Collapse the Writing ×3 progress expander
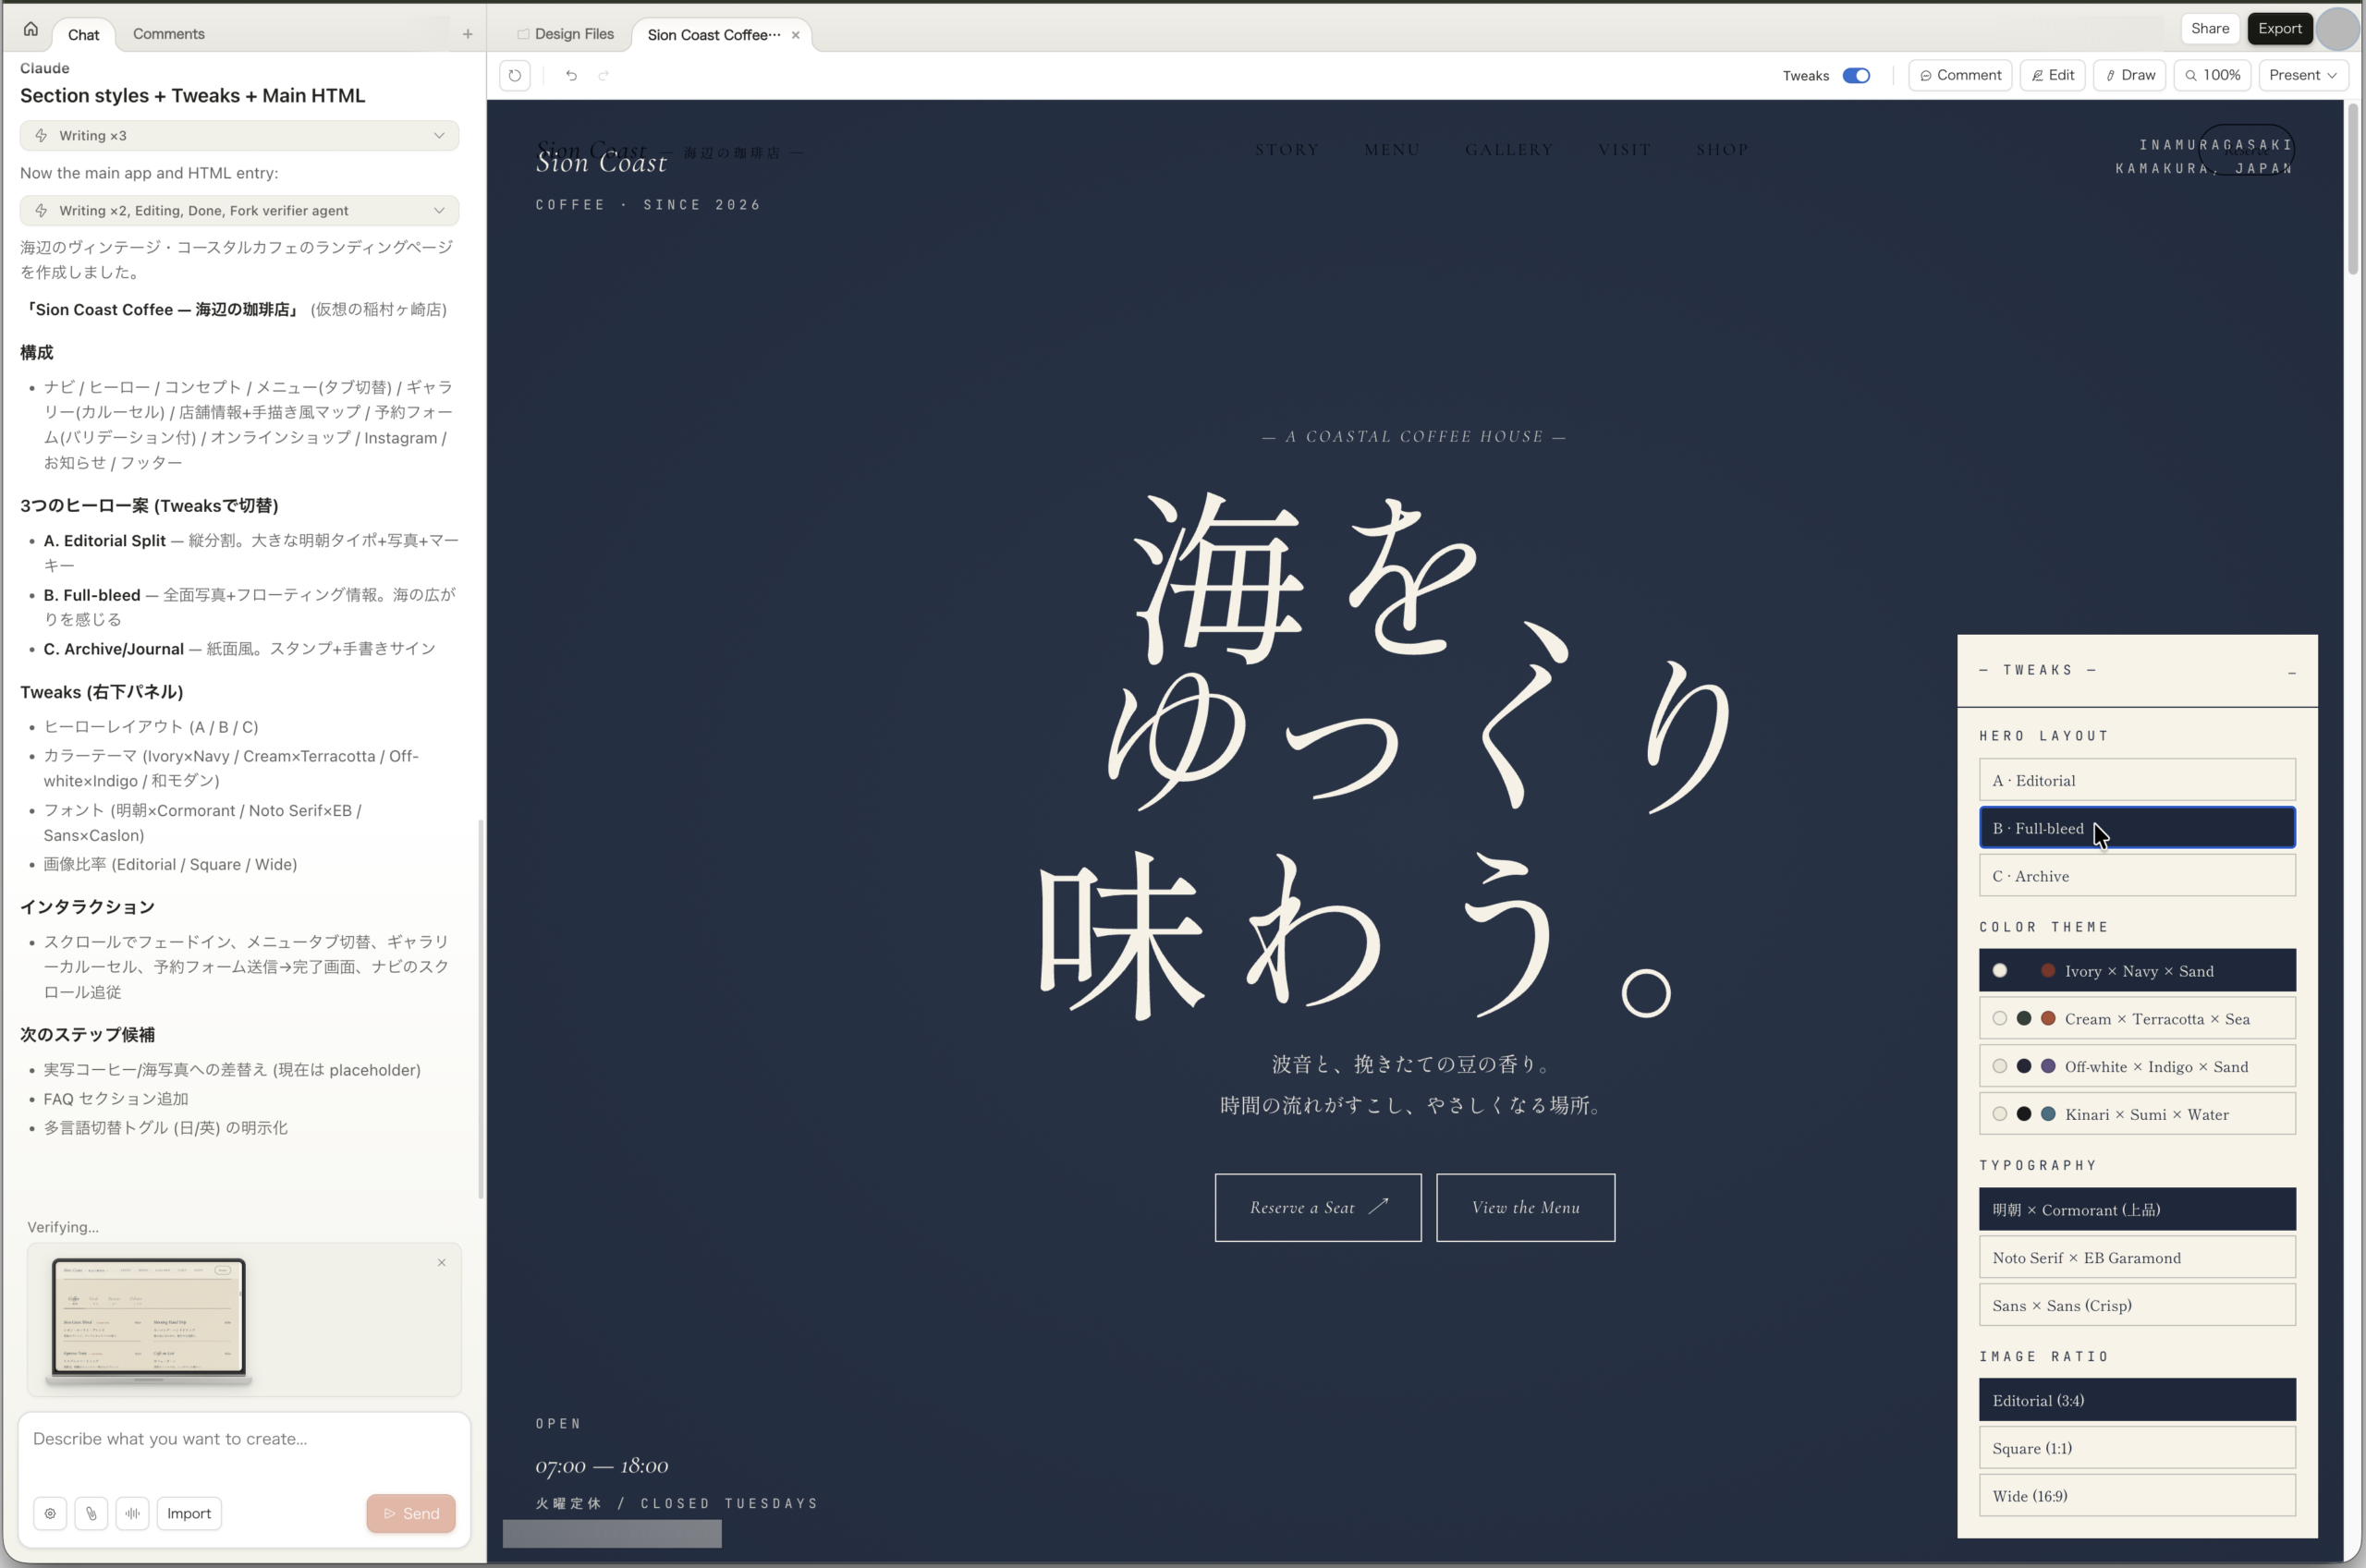 point(439,135)
